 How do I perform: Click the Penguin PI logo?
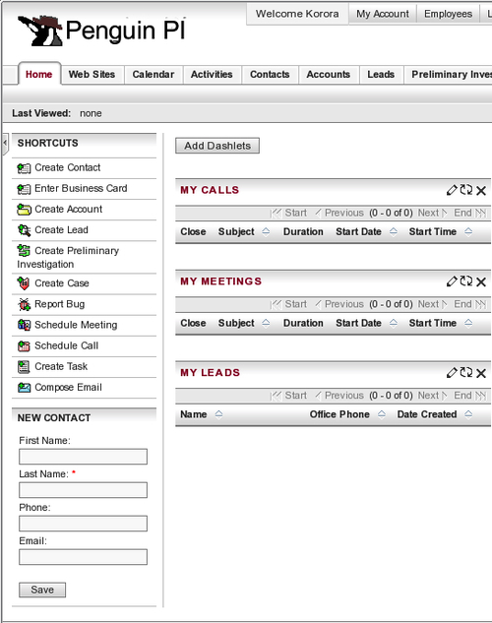[x=101, y=31]
